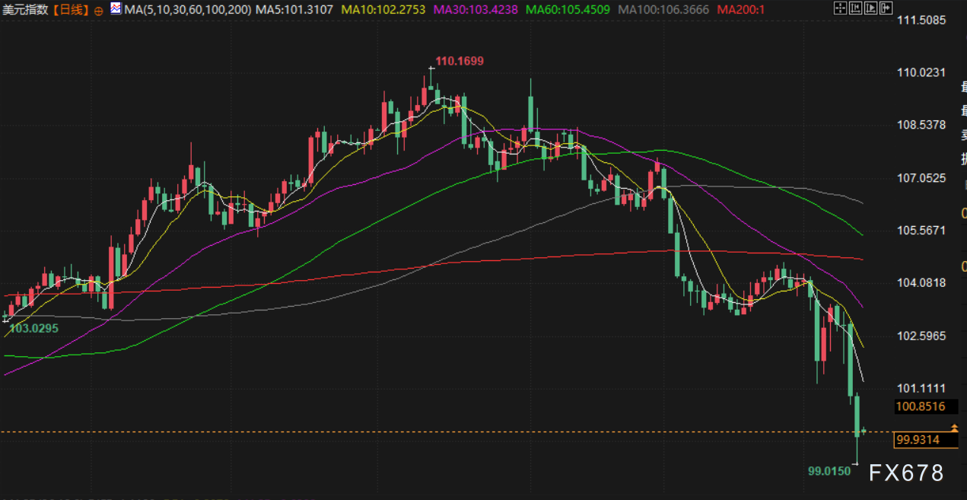
Task: Click the 99.0150 low price marker
Action: pyautogui.click(x=829, y=471)
